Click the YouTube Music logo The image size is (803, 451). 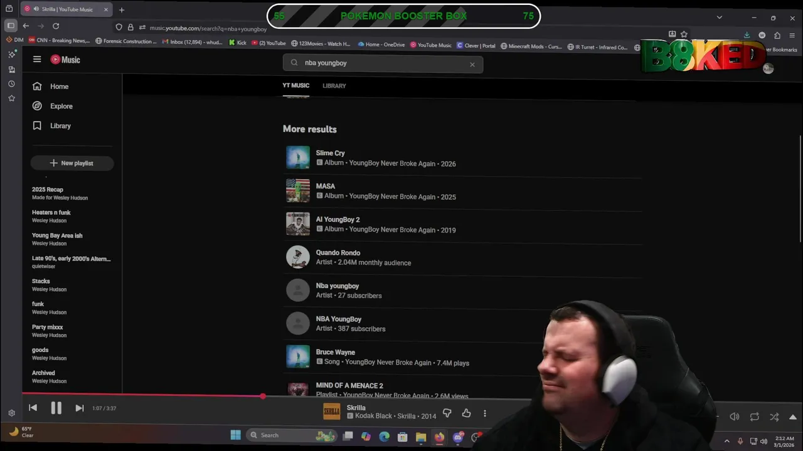(65, 60)
